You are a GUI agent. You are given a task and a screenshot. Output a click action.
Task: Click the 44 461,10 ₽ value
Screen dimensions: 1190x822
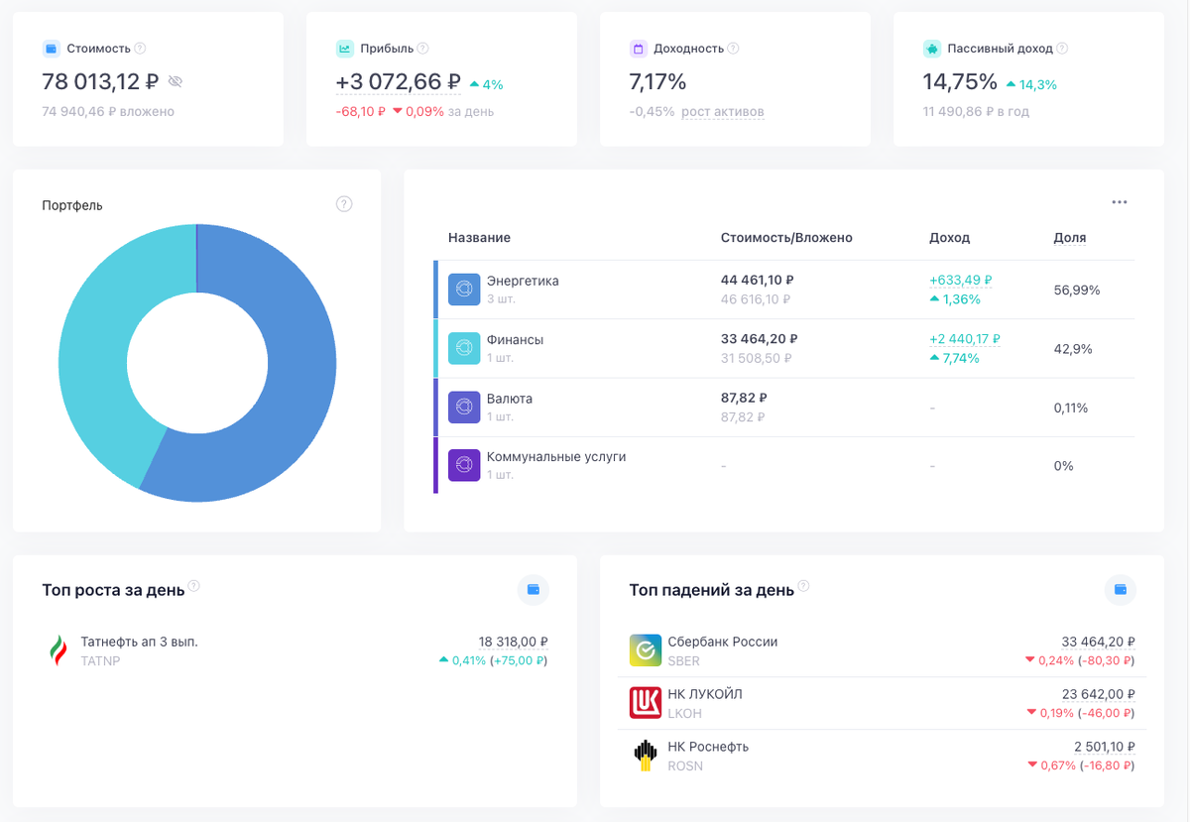pos(758,281)
